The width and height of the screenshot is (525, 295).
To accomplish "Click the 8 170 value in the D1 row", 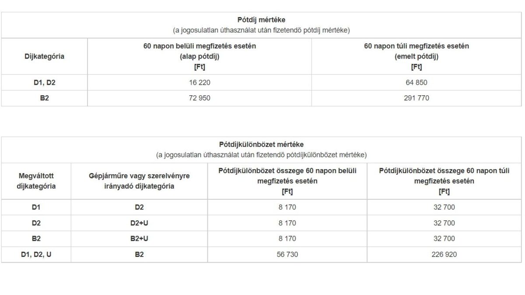I will (287, 207).
